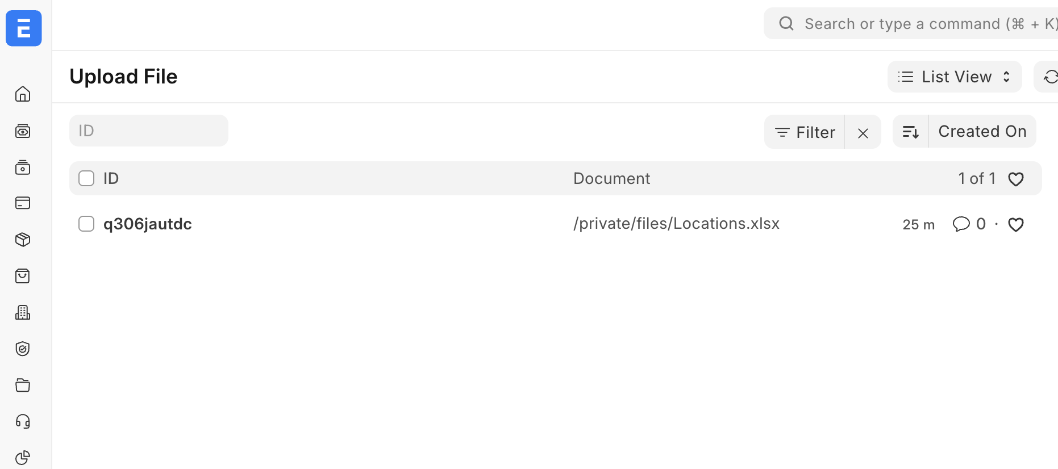Open the shopping bag sidebar icon

pos(23,276)
